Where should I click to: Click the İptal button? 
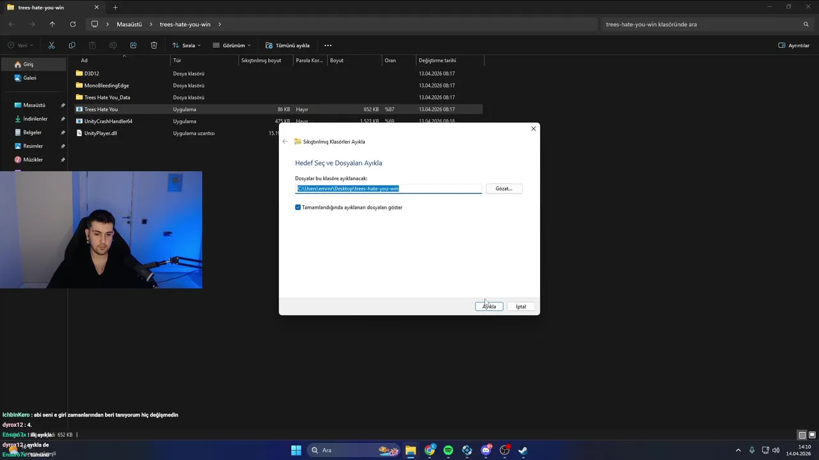click(521, 307)
